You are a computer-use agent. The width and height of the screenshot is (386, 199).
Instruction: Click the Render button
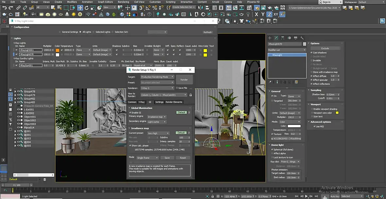pos(184,80)
